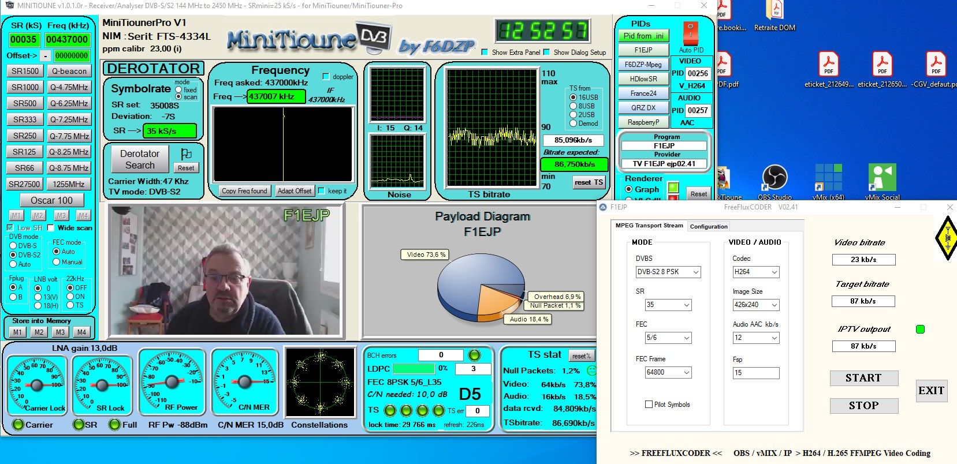Select F6DZP-Mpeg PID preset
This screenshot has width=957, height=464.
pyautogui.click(x=643, y=65)
